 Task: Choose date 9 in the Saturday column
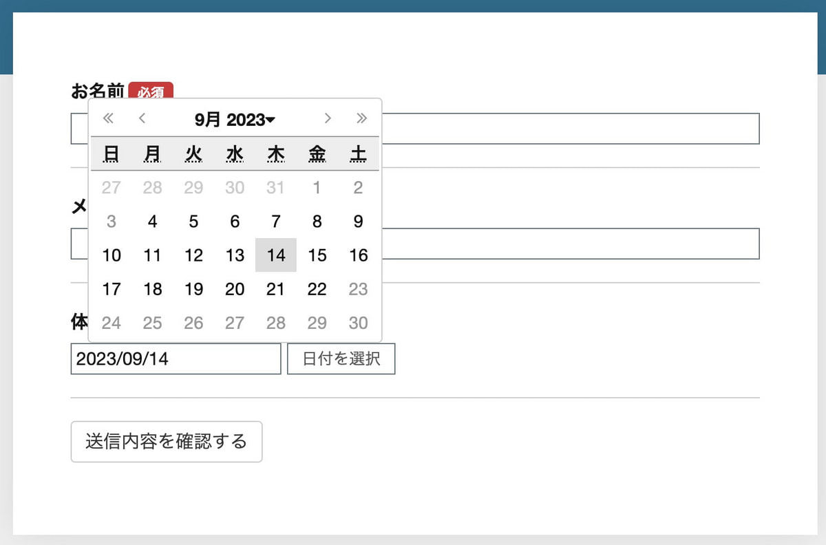tap(358, 222)
